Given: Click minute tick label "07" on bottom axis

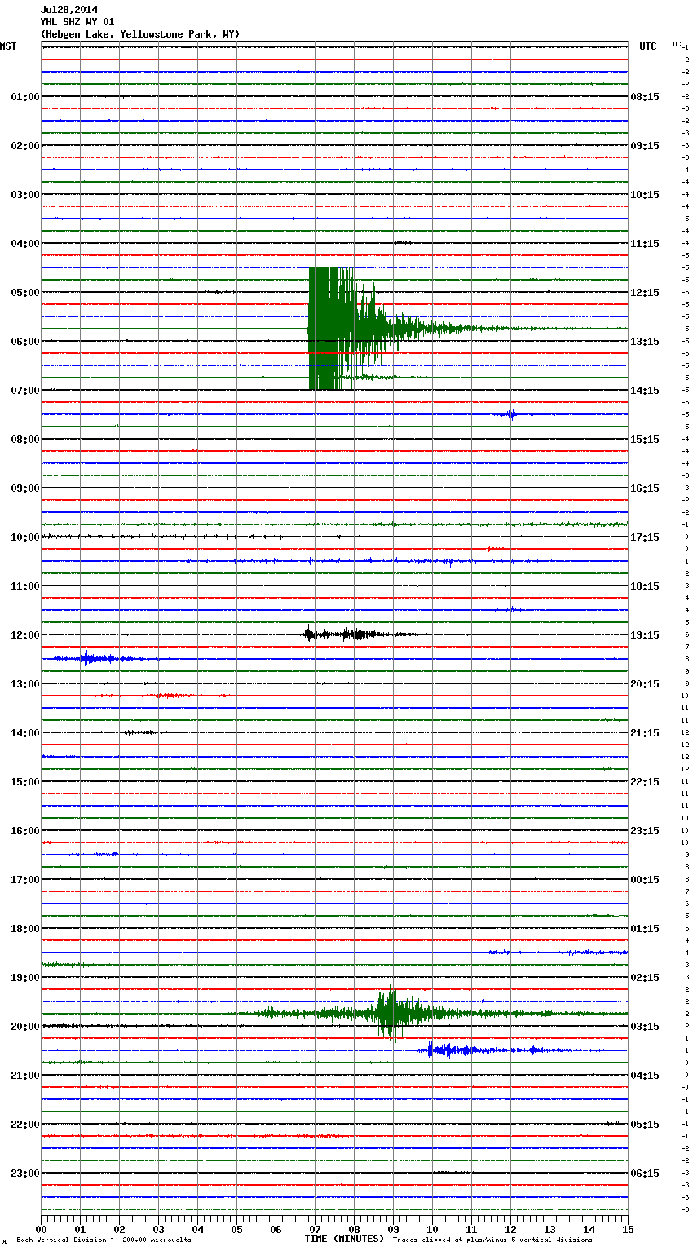Looking at the screenshot, I should click(x=315, y=1229).
